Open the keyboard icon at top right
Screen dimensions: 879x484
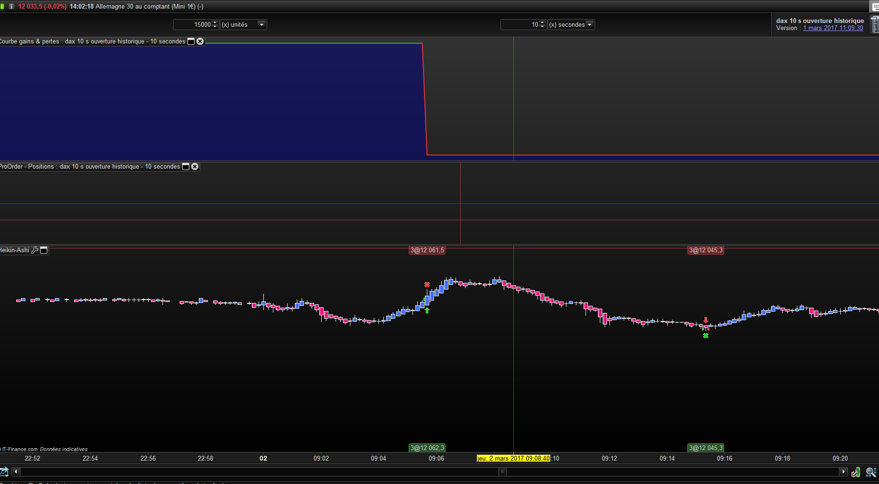coord(875,7)
